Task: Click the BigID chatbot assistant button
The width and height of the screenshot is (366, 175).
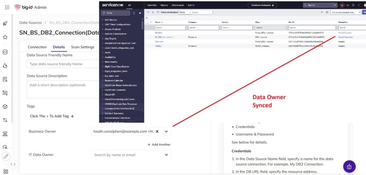Action: (x=349, y=166)
